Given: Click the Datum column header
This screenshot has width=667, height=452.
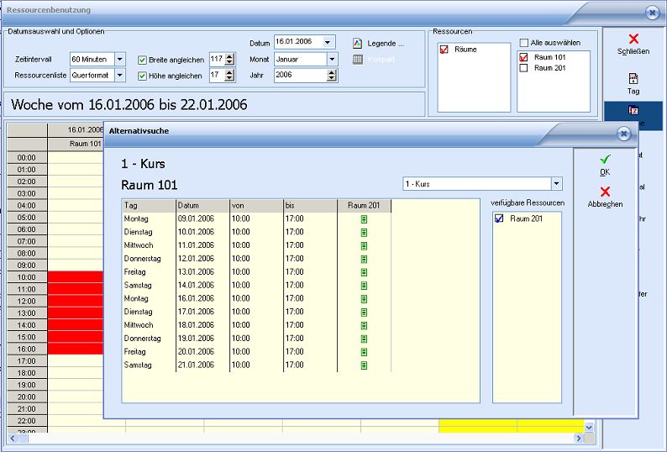Looking at the screenshot, I should 202,205.
